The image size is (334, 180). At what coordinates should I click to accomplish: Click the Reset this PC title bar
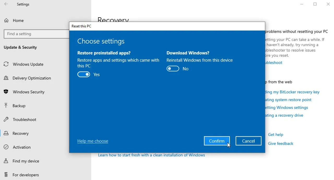point(167,26)
